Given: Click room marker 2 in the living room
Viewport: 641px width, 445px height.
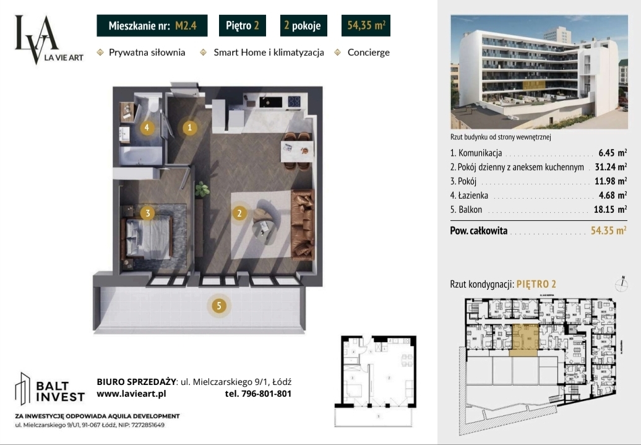Looking at the screenshot, I should click(239, 213).
